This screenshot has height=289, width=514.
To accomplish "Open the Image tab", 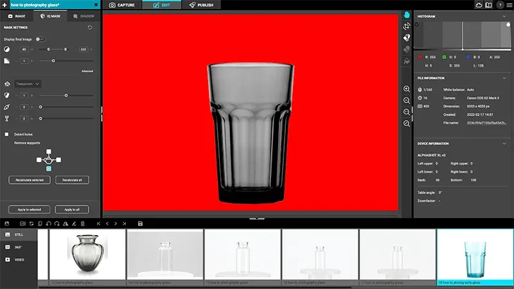I will 17,16.
